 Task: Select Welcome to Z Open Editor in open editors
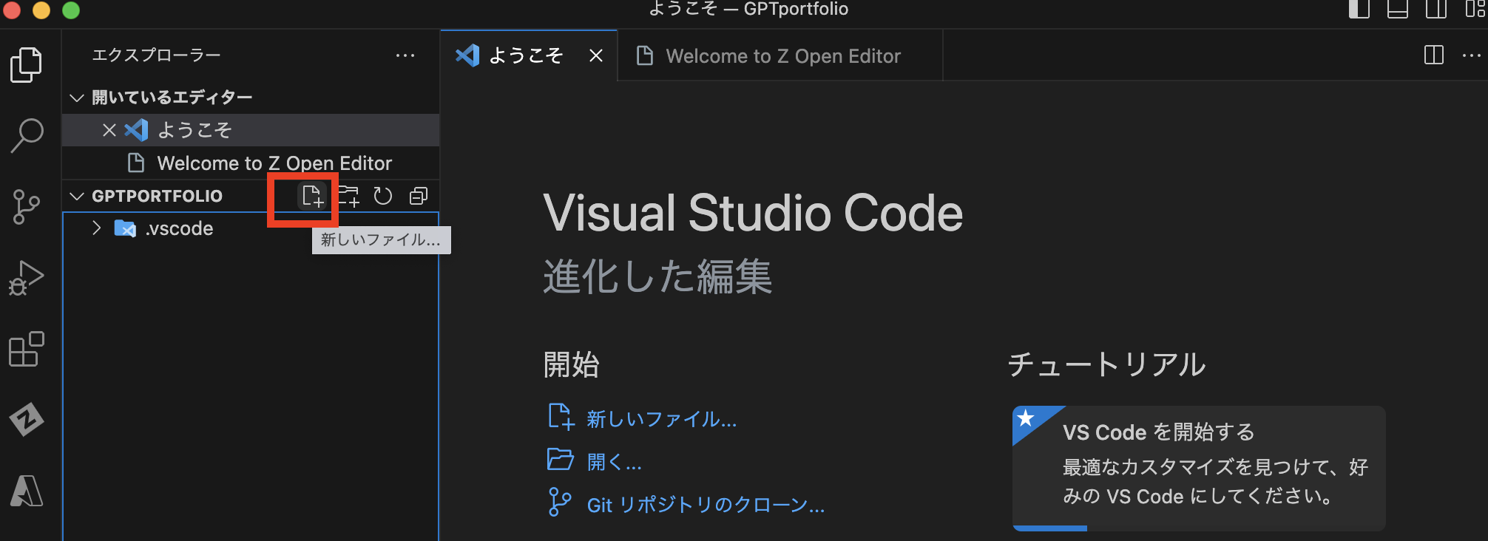click(251, 163)
